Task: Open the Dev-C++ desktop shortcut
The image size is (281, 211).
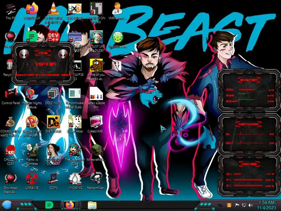Action: click(54, 37)
